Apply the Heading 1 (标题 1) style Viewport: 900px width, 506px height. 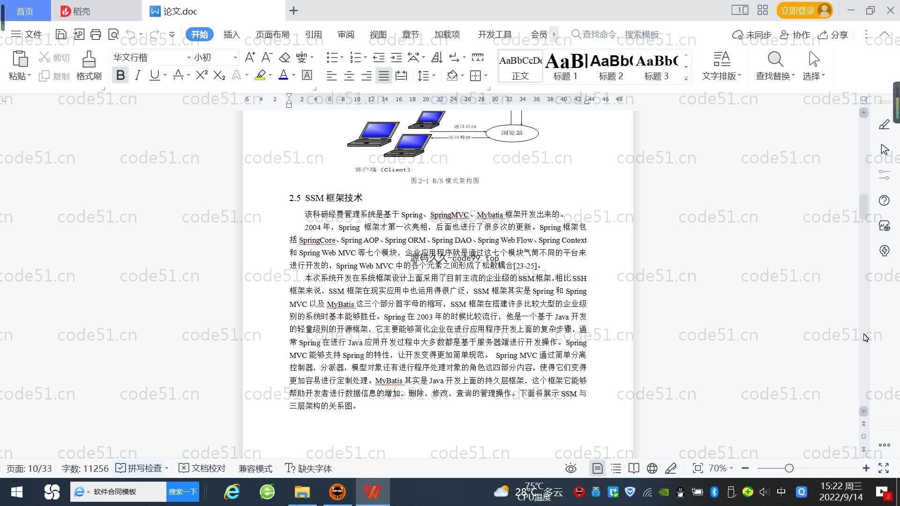point(565,67)
